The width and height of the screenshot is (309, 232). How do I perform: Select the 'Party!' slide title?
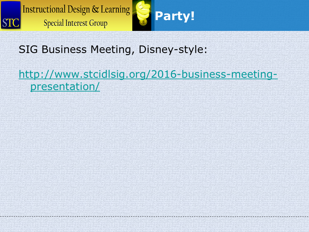174,16
